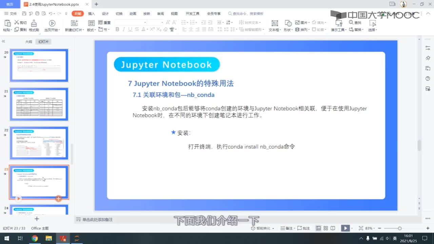Switch to the Animation (动画) tab

[133, 14]
